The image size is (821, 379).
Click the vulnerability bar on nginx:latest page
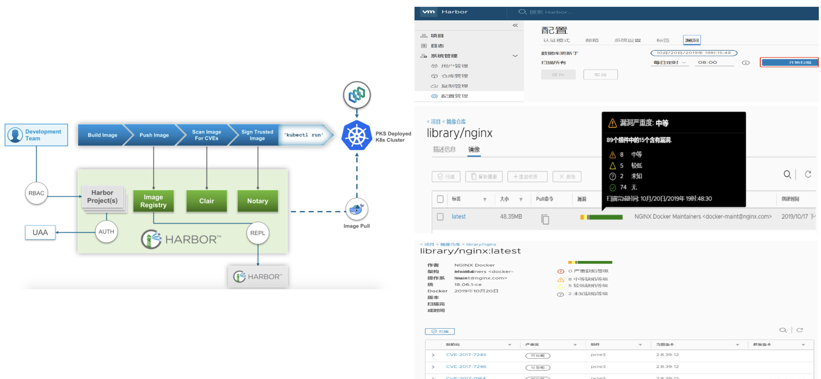point(590,262)
